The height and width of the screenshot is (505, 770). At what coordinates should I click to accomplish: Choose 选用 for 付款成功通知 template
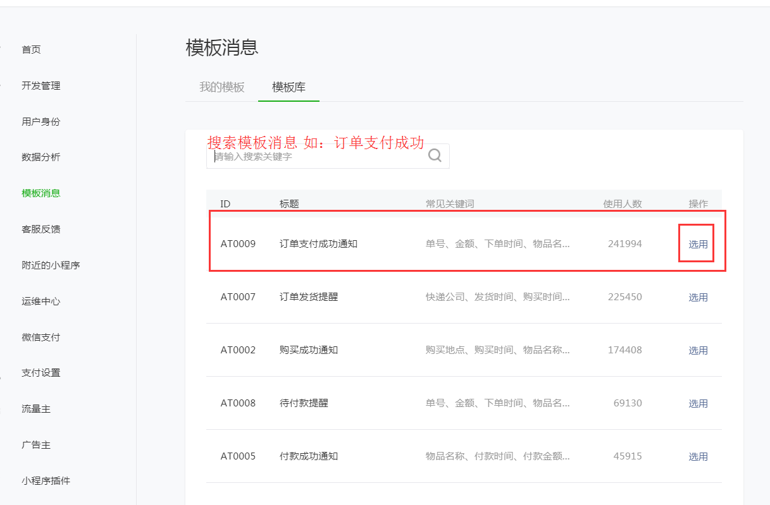698,456
